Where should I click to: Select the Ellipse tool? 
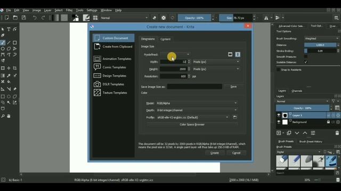click(3, 49)
